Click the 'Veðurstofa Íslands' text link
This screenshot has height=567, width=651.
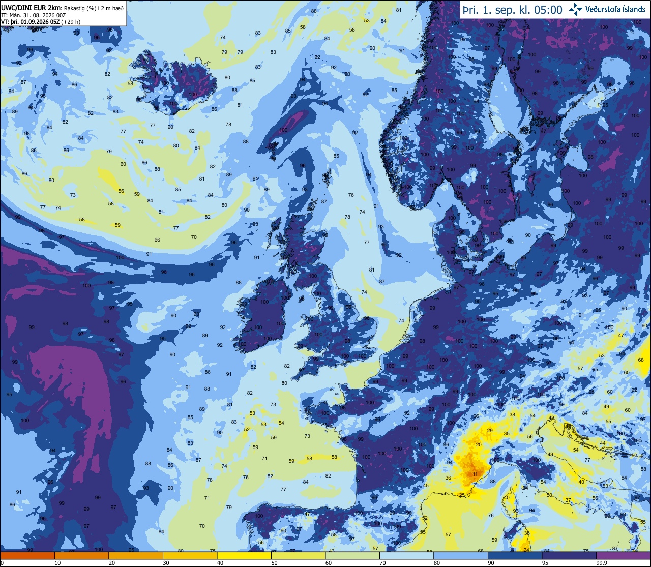pos(615,9)
